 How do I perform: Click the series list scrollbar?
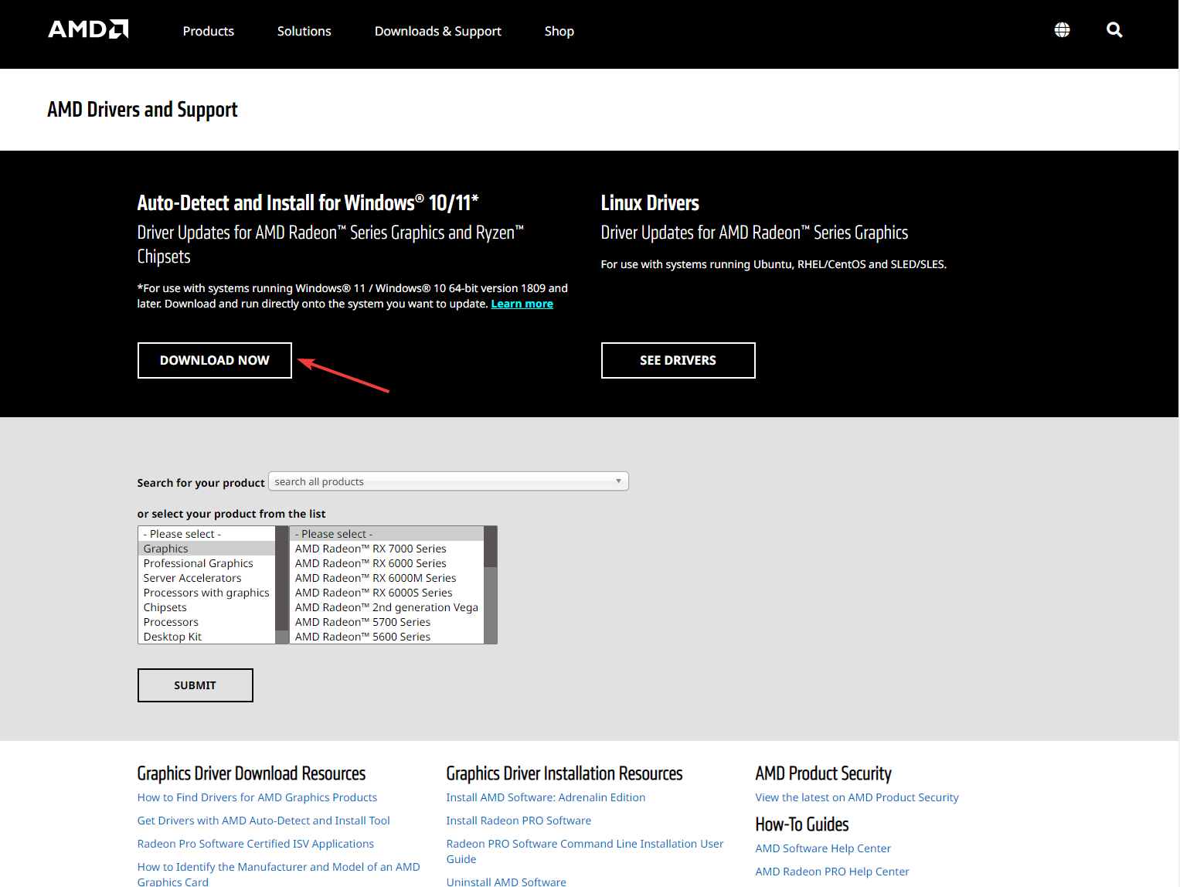click(x=490, y=585)
